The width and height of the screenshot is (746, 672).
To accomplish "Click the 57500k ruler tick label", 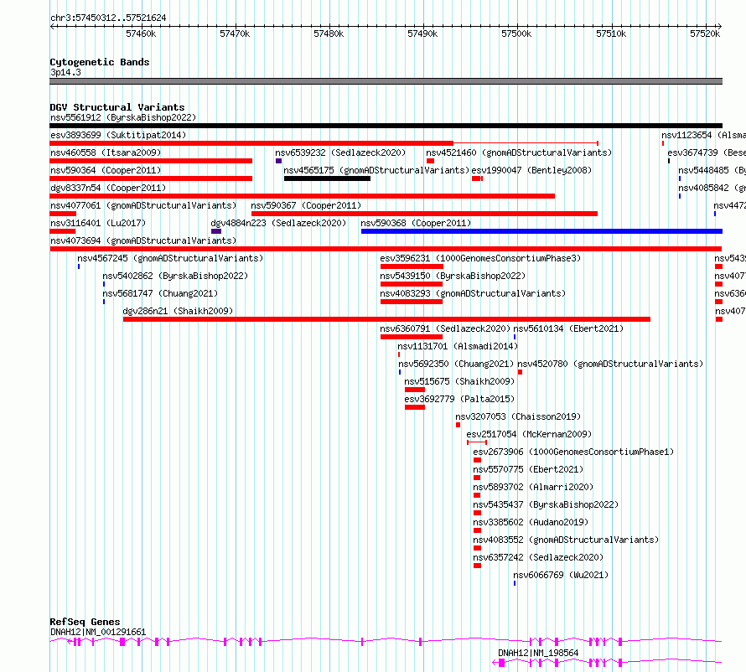I will [516, 34].
